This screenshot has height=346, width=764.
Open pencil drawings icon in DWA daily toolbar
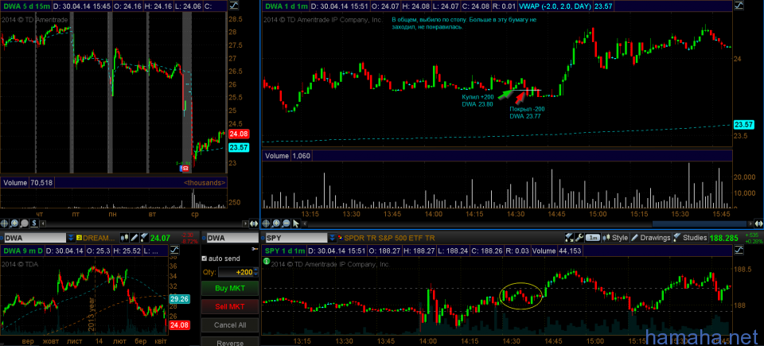pos(134,238)
